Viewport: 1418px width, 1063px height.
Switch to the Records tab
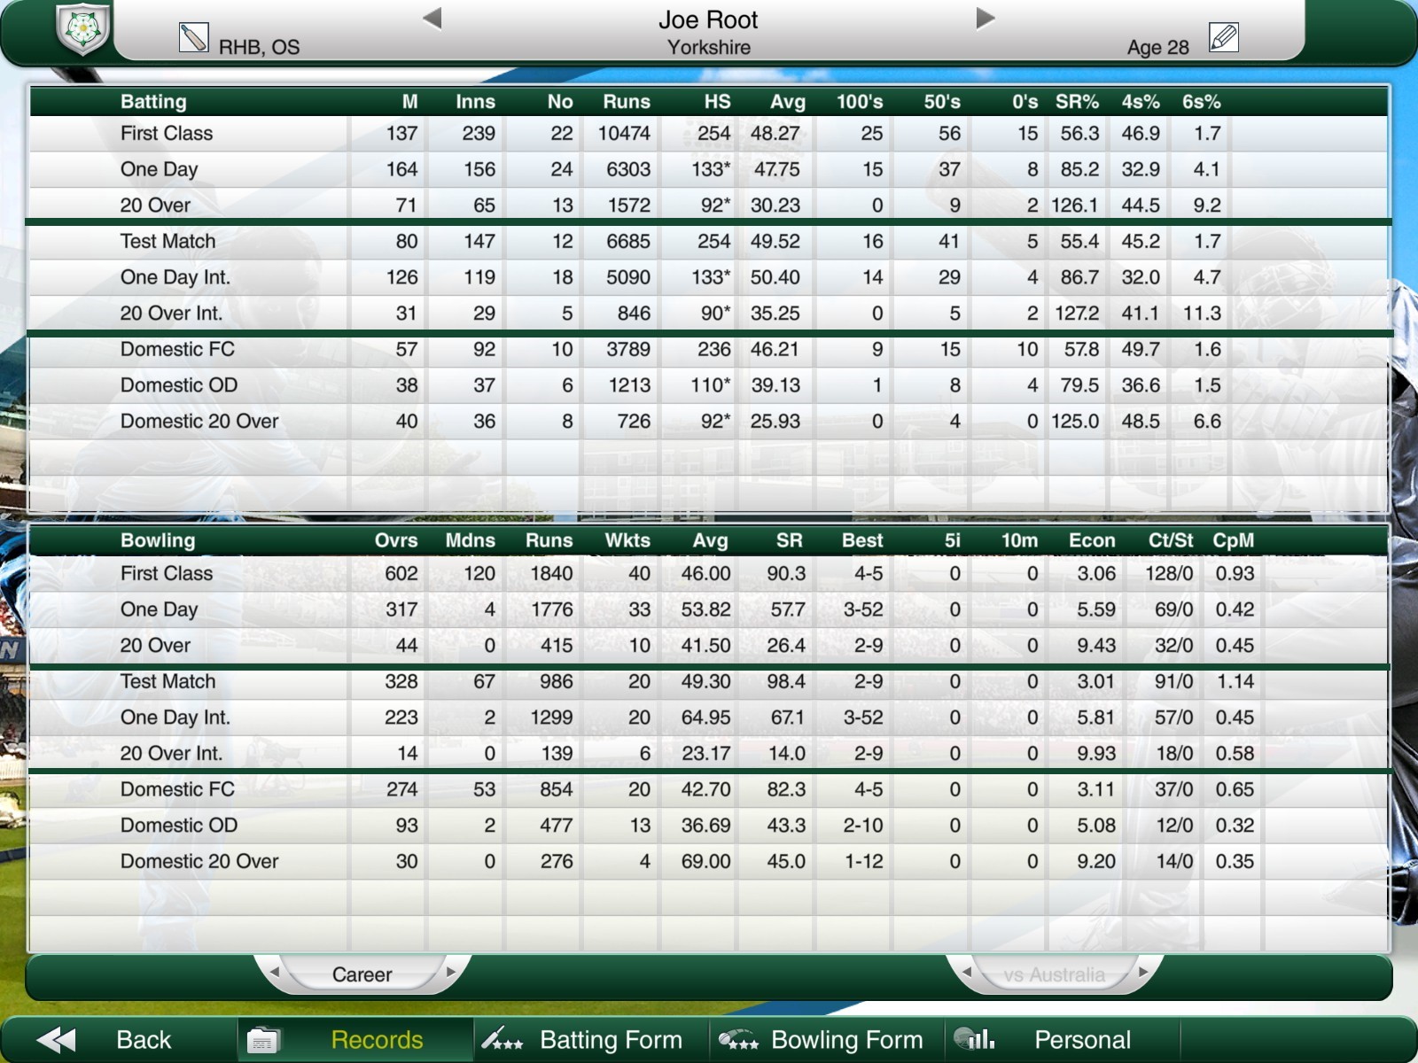click(x=355, y=1039)
